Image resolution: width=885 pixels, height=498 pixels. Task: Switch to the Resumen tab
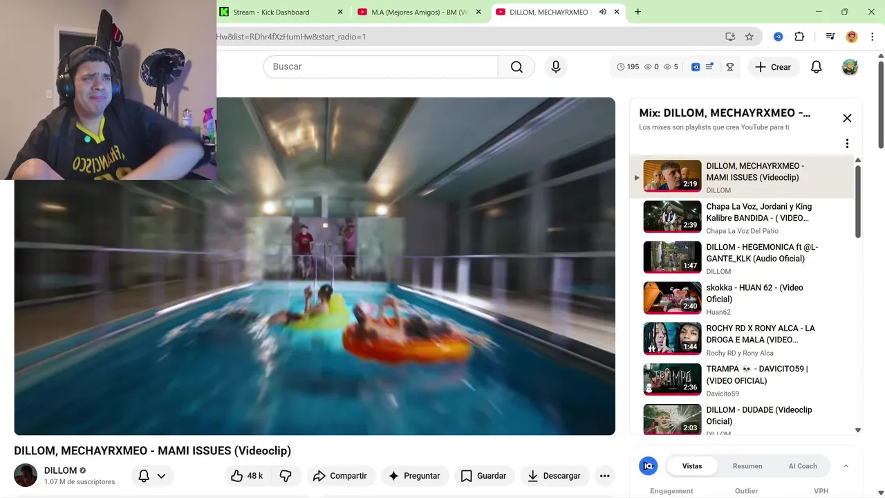(747, 466)
